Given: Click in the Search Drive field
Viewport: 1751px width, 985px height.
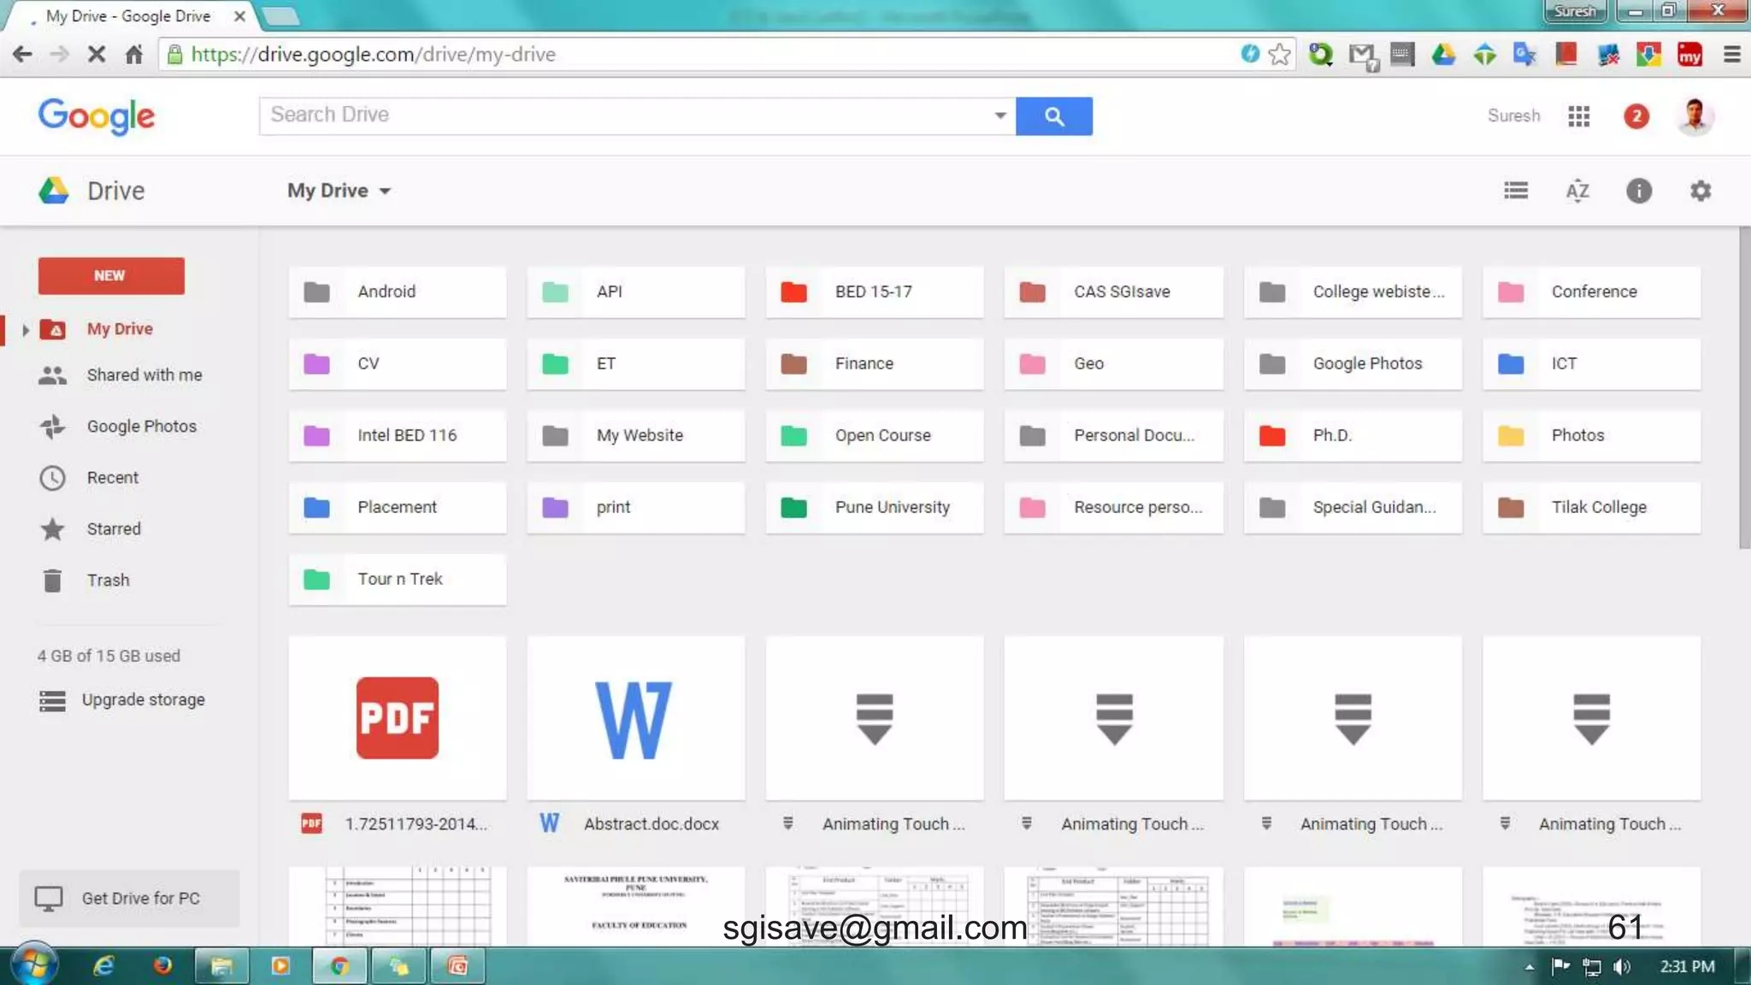Looking at the screenshot, I should coord(624,115).
